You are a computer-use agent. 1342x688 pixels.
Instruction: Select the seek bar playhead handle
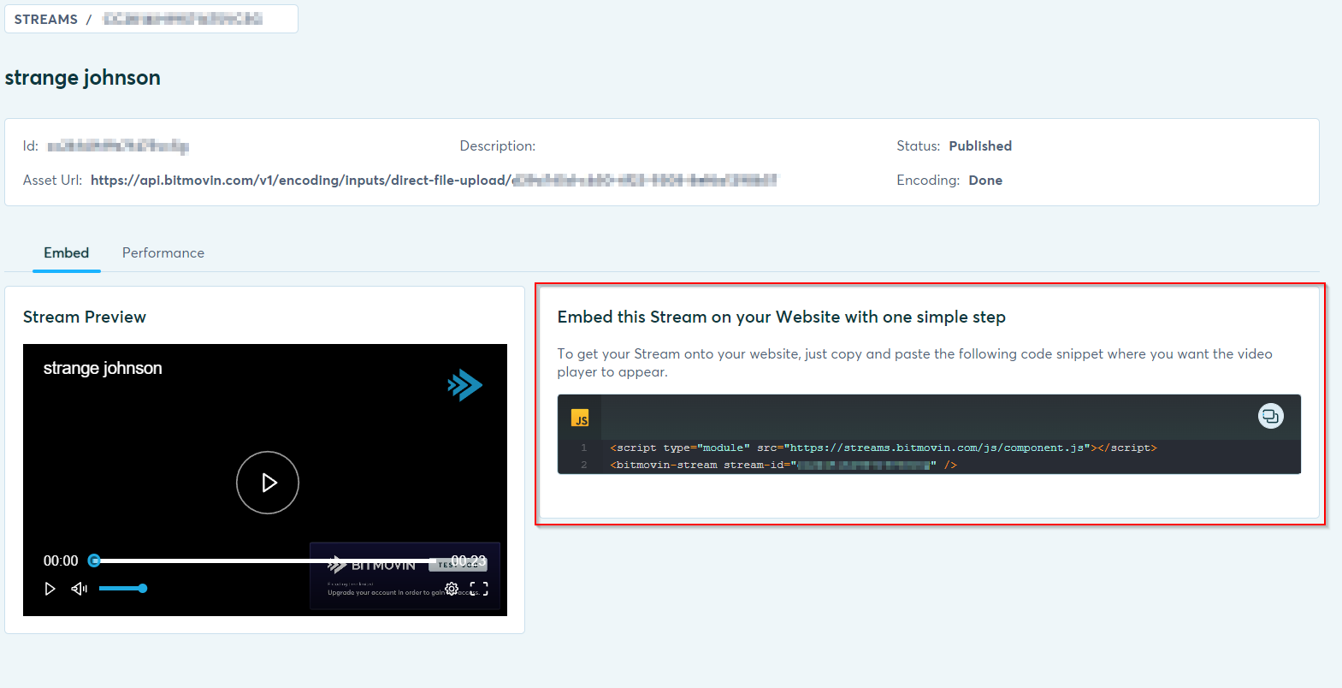94,560
